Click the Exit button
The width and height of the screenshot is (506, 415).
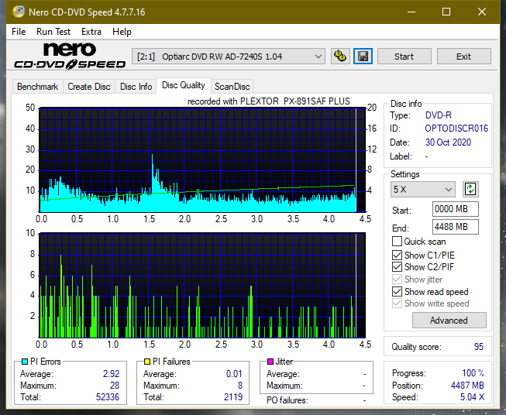463,57
